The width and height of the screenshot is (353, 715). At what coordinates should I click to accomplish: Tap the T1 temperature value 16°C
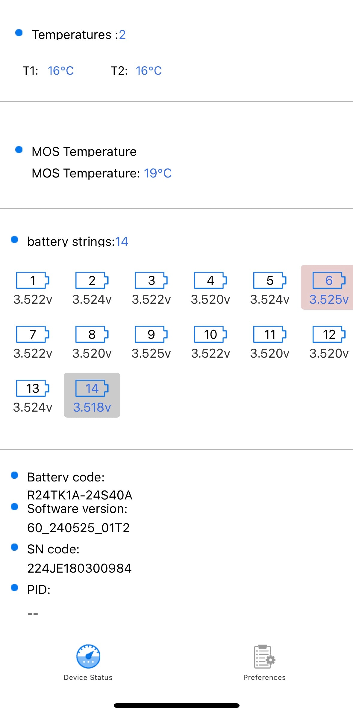click(x=60, y=71)
